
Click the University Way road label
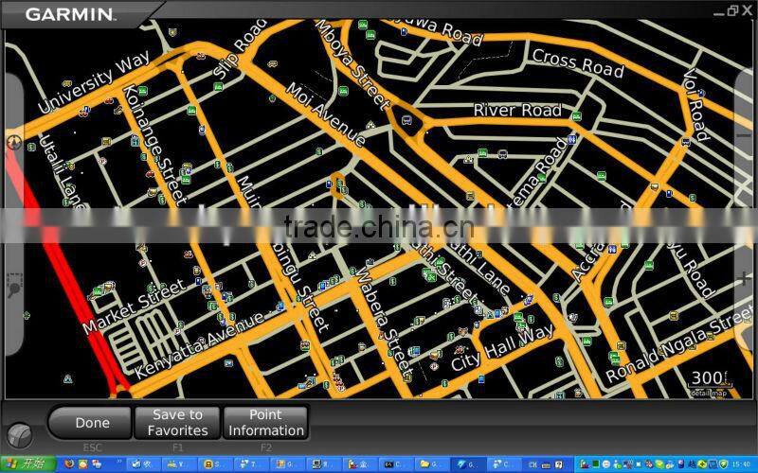(94, 81)
